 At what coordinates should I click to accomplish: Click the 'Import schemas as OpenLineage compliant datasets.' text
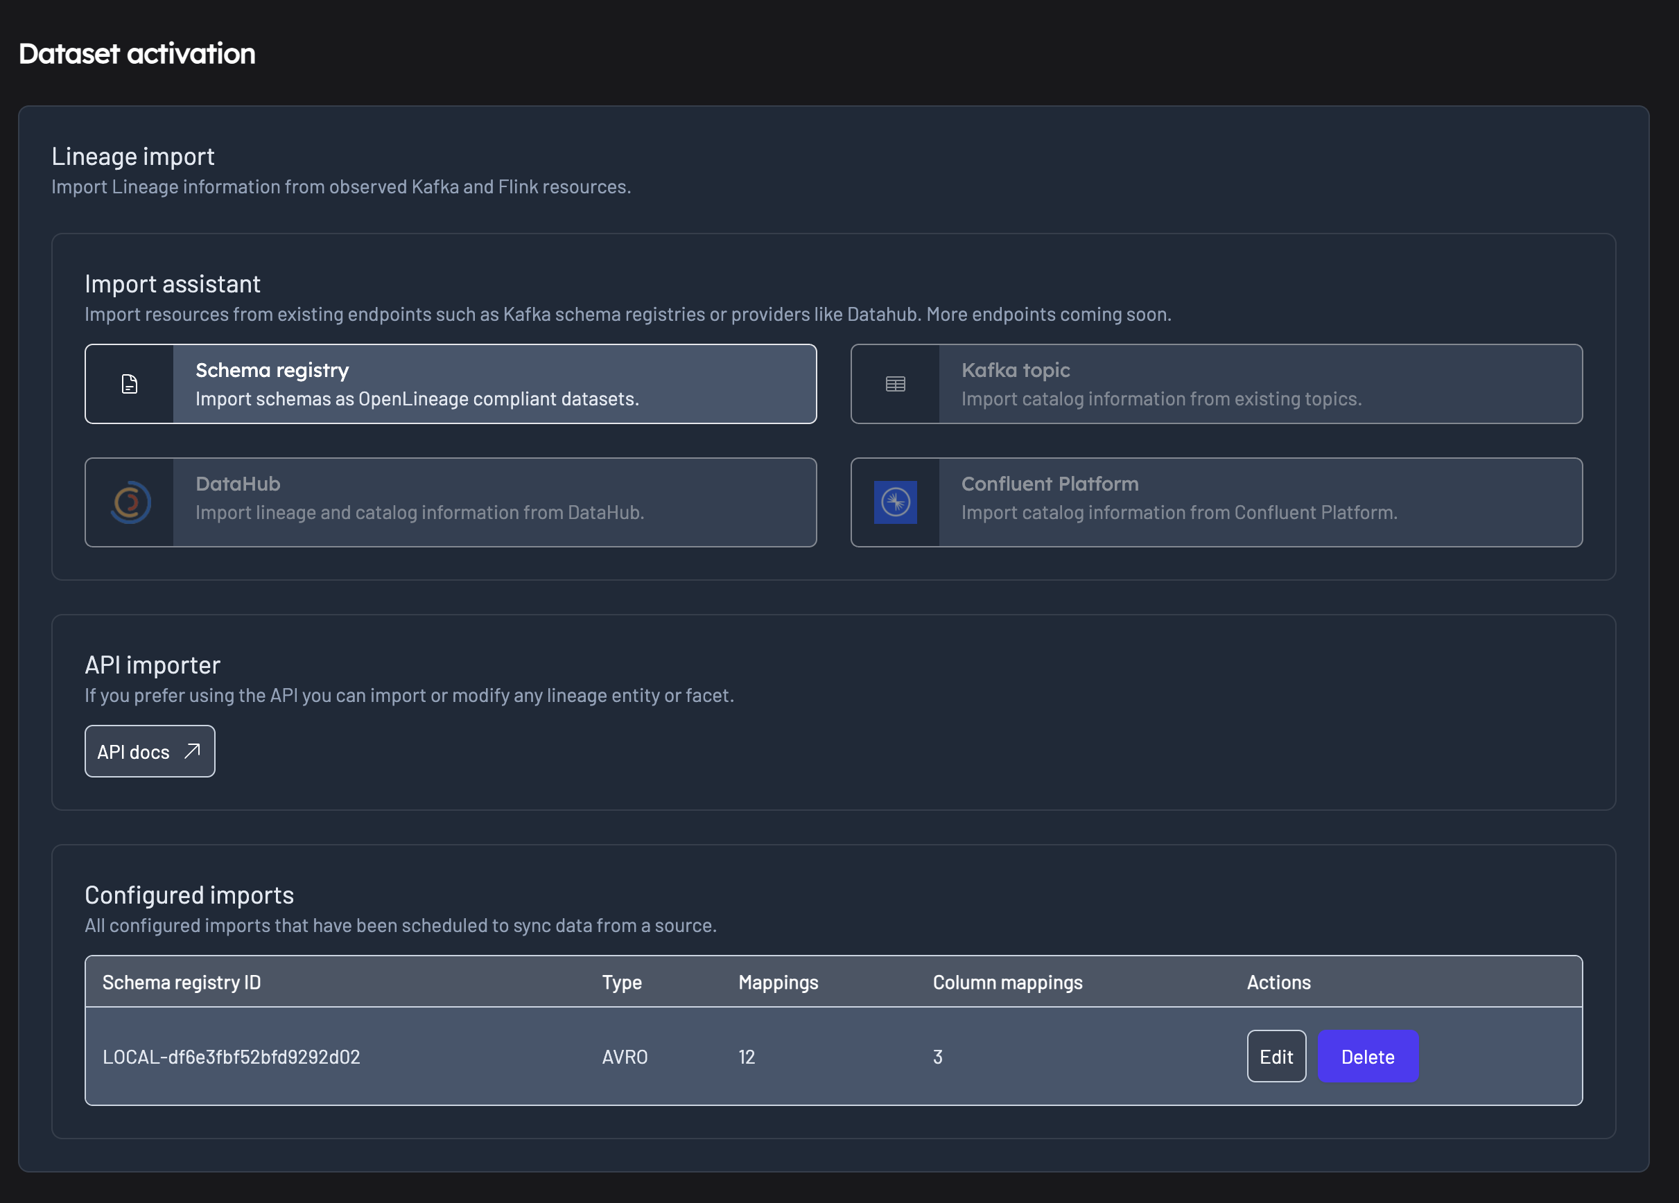417,398
